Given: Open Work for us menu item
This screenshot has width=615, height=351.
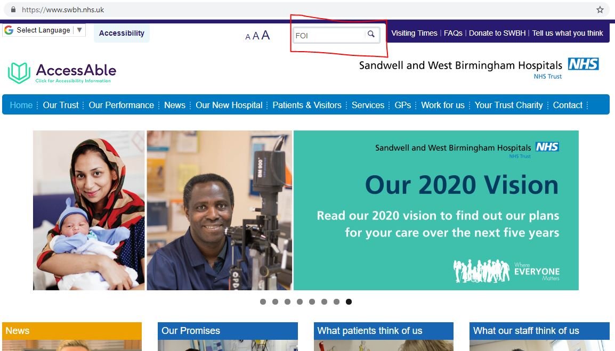Looking at the screenshot, I should coord(443,105).
